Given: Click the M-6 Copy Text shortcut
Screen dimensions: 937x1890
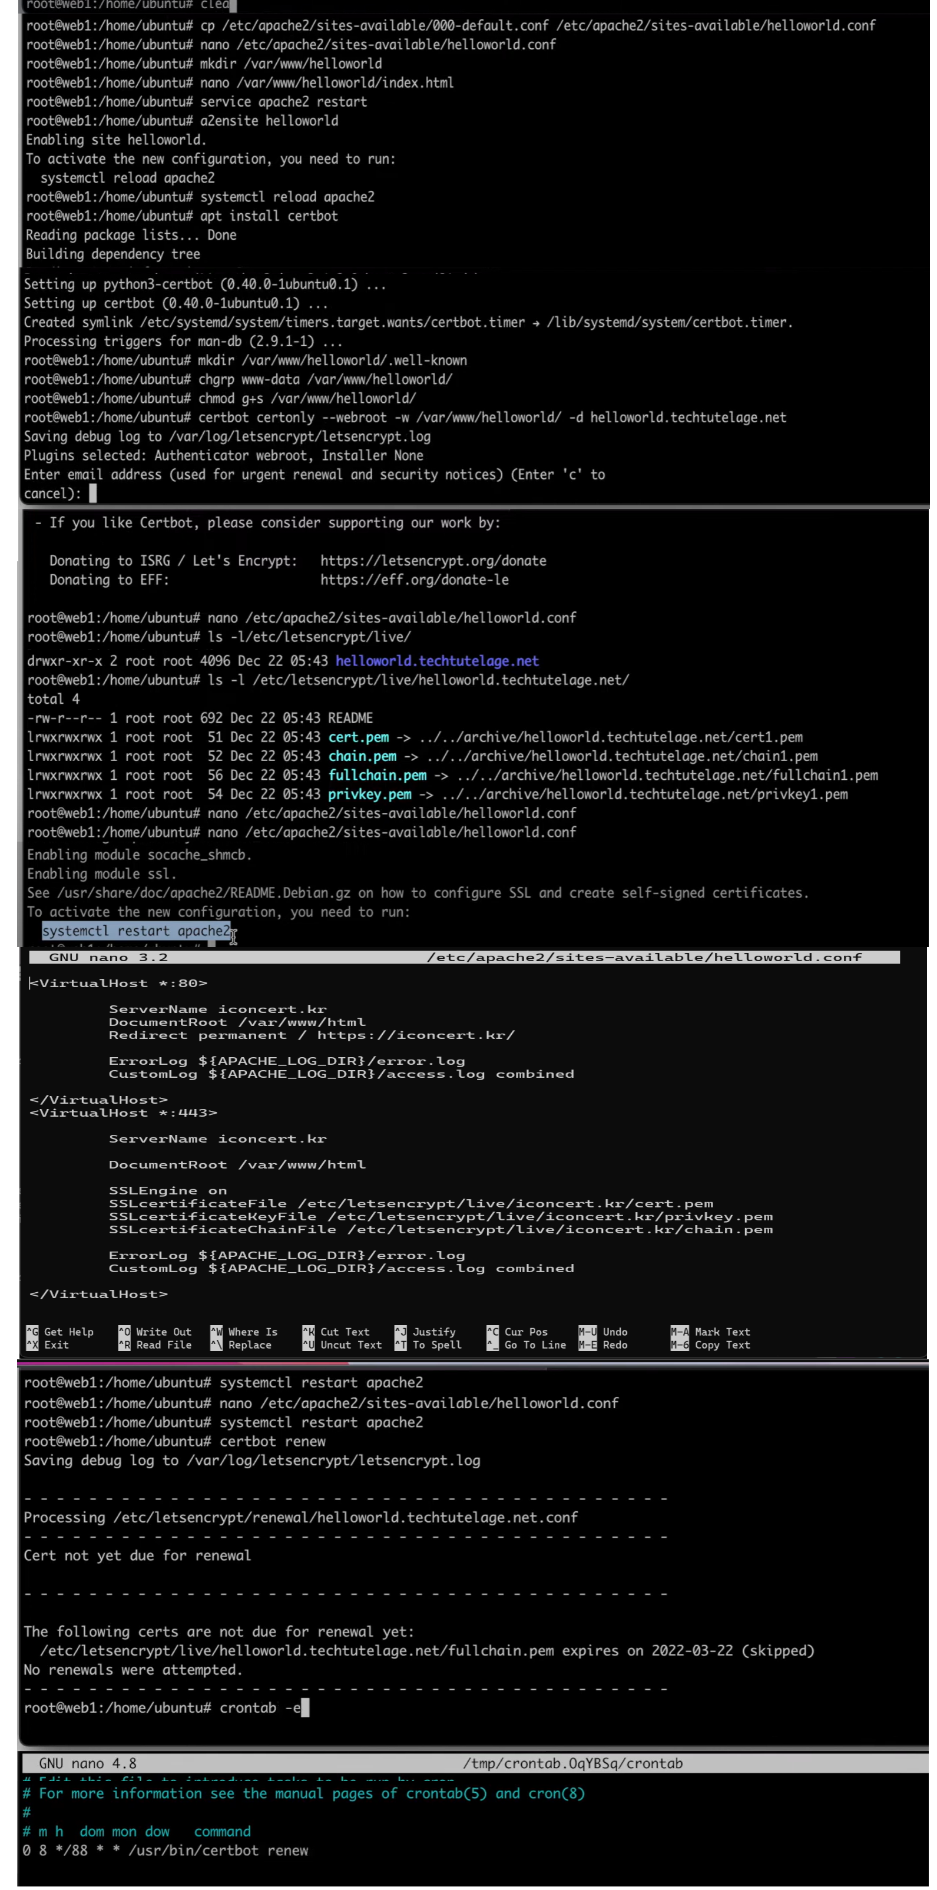Looking at the screenshot, I should point(710,1345).
